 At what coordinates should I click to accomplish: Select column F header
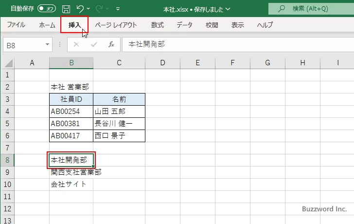coord(232,63)
